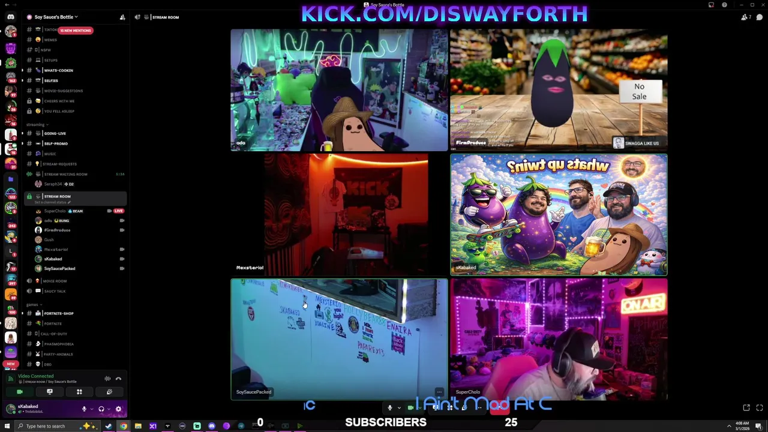Open the Video Connected status details

point(35,376)
